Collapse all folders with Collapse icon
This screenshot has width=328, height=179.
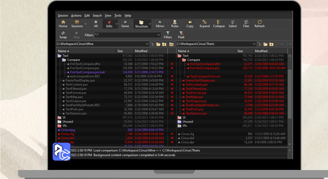pyautogui.click(x=219, y=24)
